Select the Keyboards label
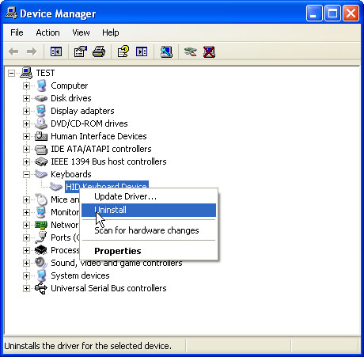 71,174
